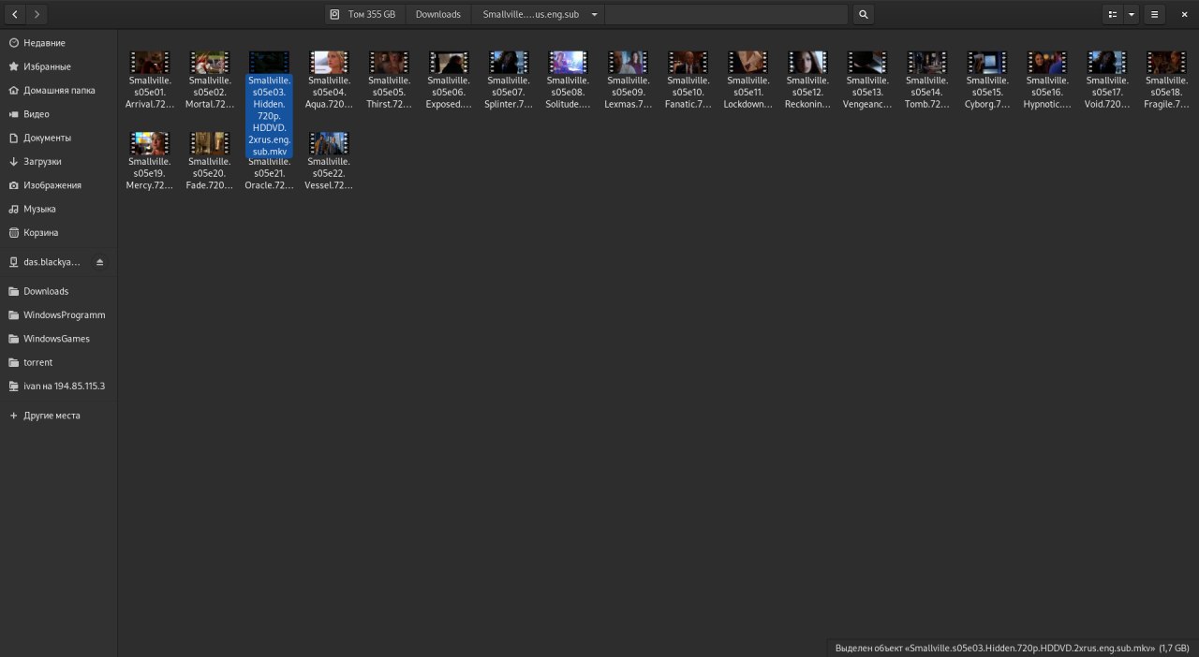Viewport: 1199px width, 657px height.
Task: Open path dropdown next to Smallville folder
Action: click(594, 14)
